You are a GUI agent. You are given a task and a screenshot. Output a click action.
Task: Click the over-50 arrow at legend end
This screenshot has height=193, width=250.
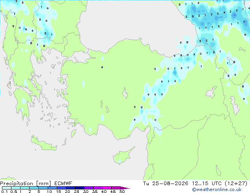(125, 188)
